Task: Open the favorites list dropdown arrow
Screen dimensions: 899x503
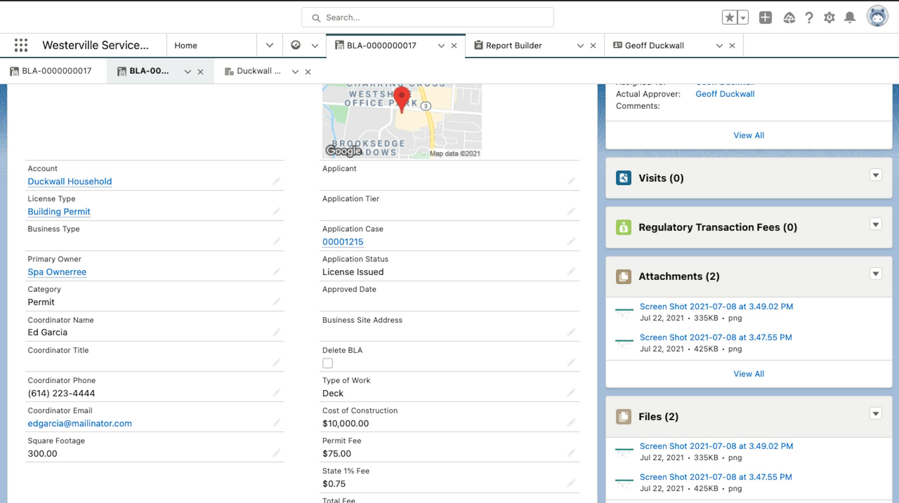Action: coord(743,18)
